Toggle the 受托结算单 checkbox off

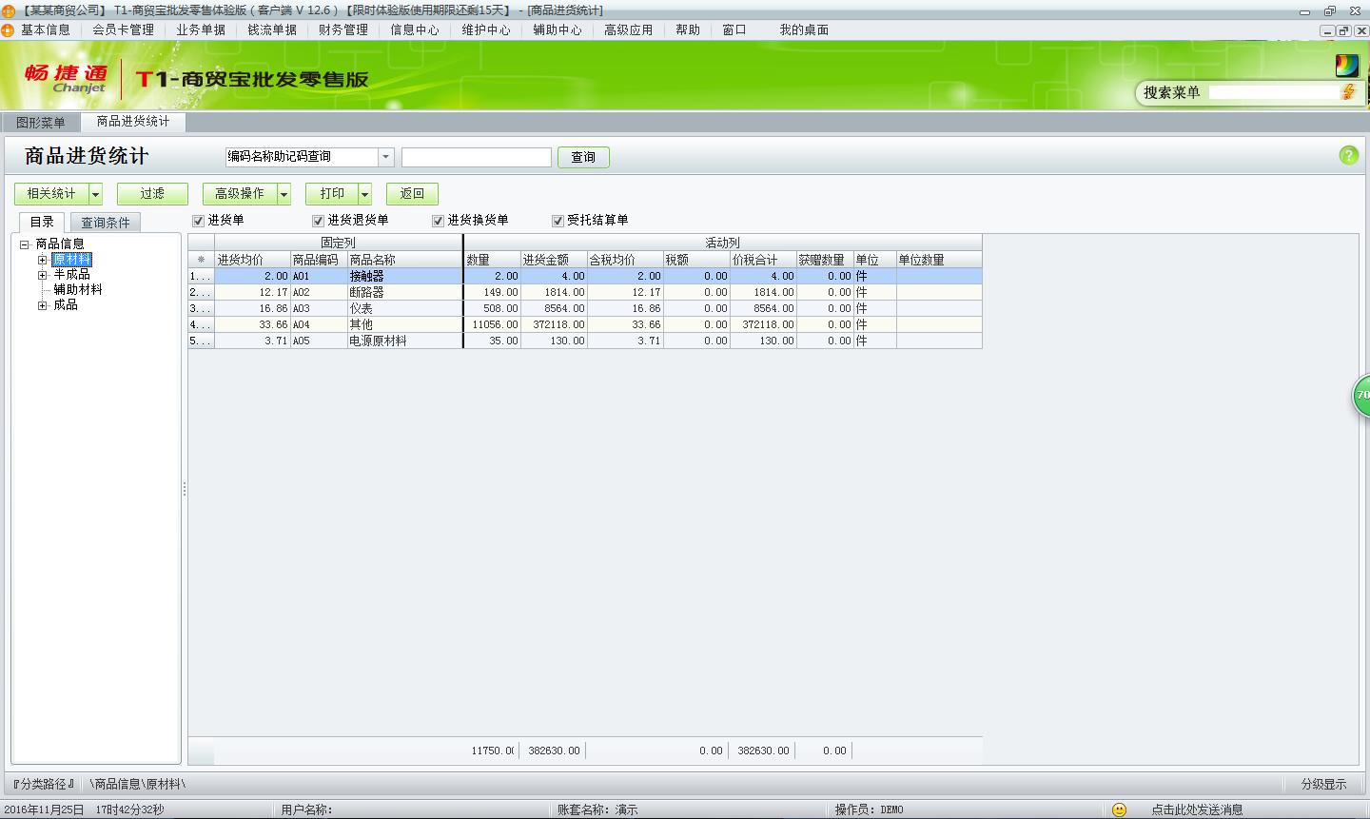point(557,220)
